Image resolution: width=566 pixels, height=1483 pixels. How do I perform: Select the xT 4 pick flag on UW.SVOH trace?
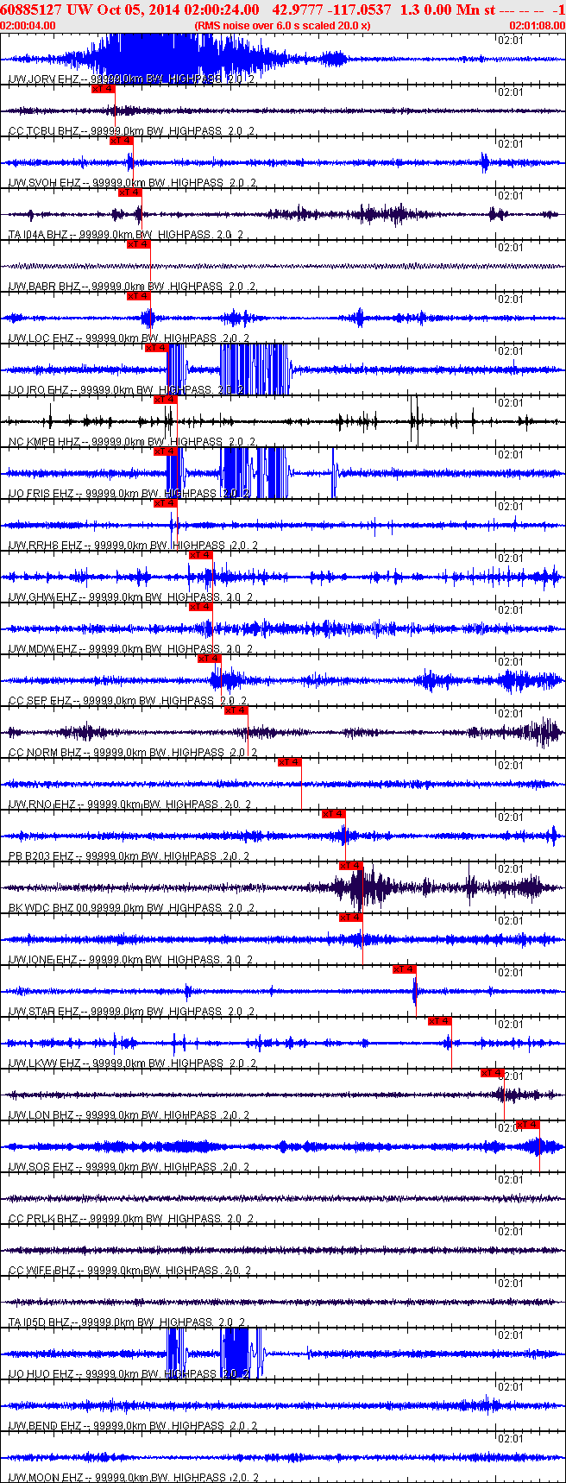click(121, 141)
